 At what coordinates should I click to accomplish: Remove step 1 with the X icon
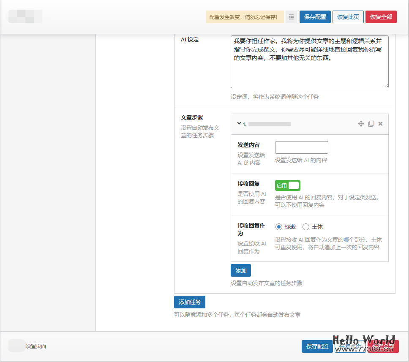(x=380, y=124)
